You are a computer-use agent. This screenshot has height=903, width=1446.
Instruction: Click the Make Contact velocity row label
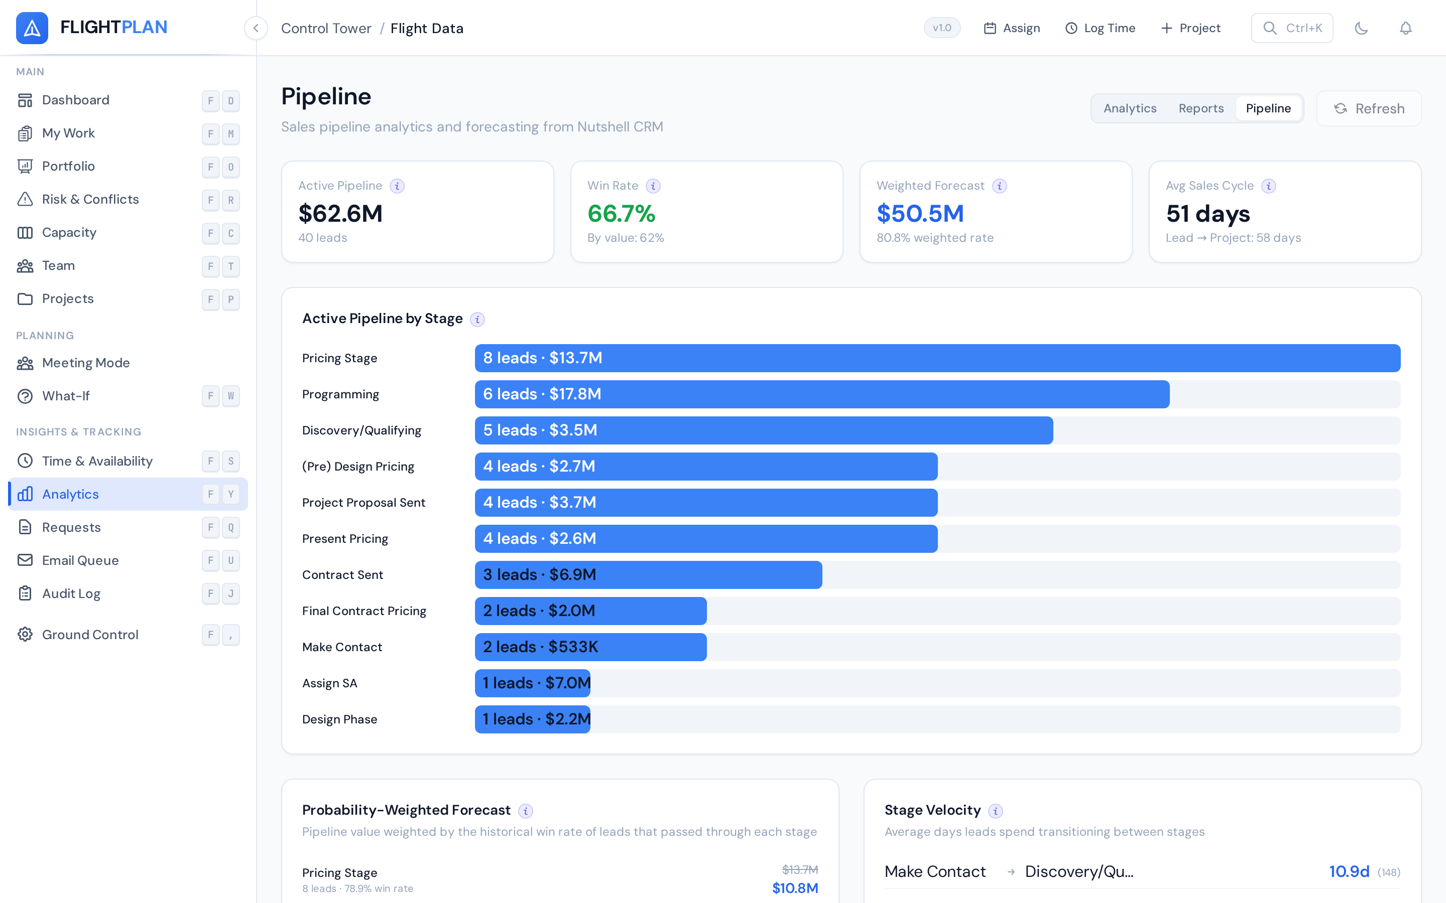[935, 872]
